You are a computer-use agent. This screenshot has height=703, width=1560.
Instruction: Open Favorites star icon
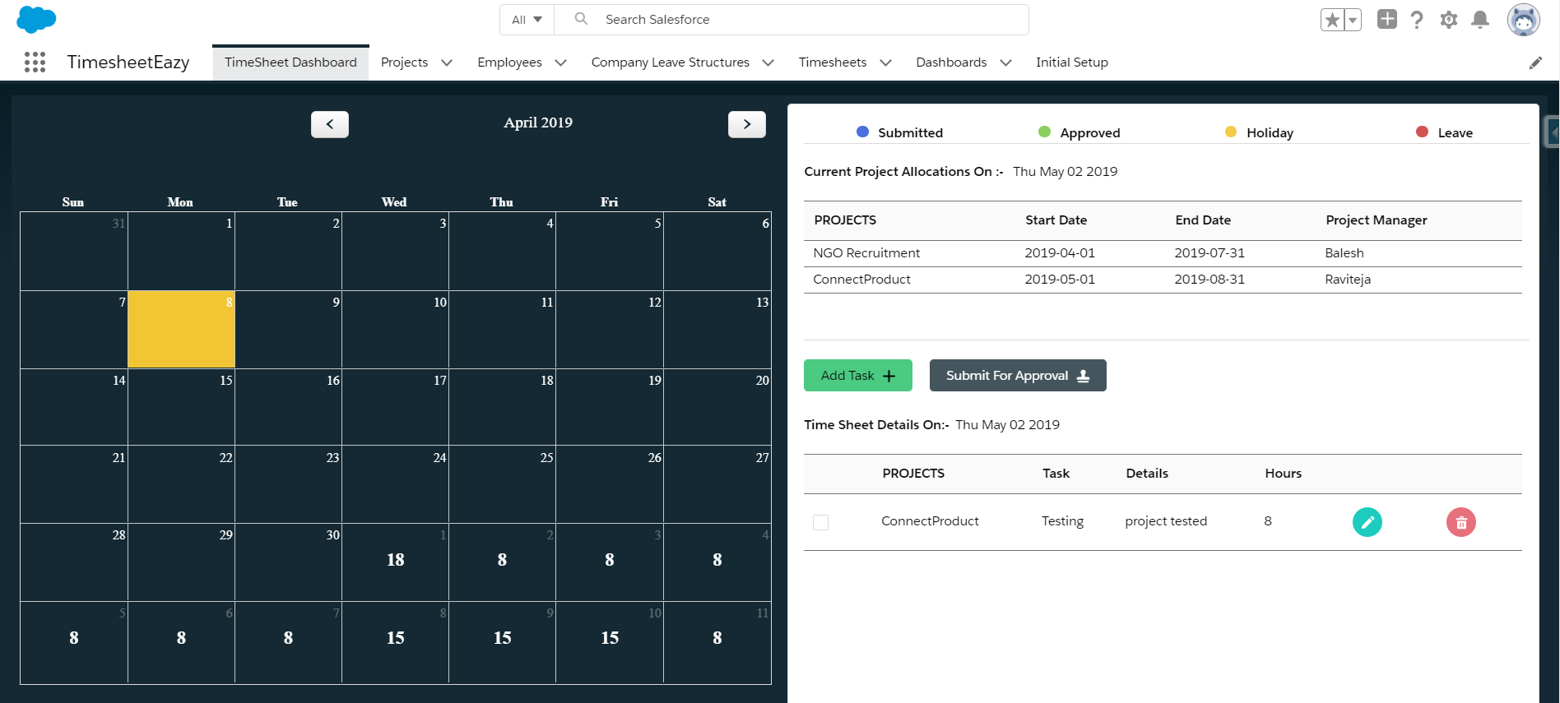[1332, 20]
